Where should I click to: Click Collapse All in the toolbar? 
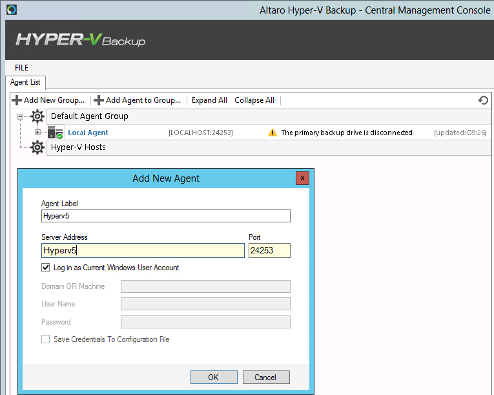pos(254,100)
